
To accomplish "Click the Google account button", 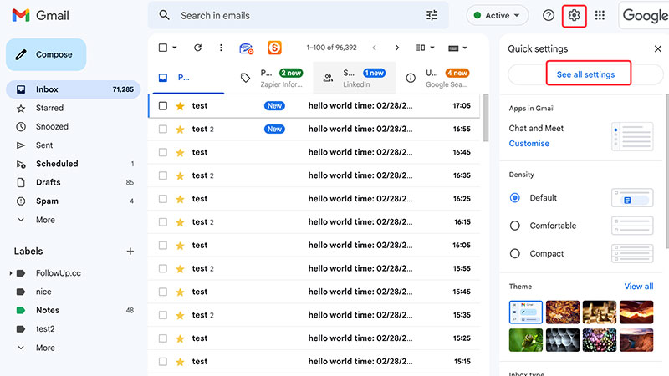I will click(x=644, y=15).
